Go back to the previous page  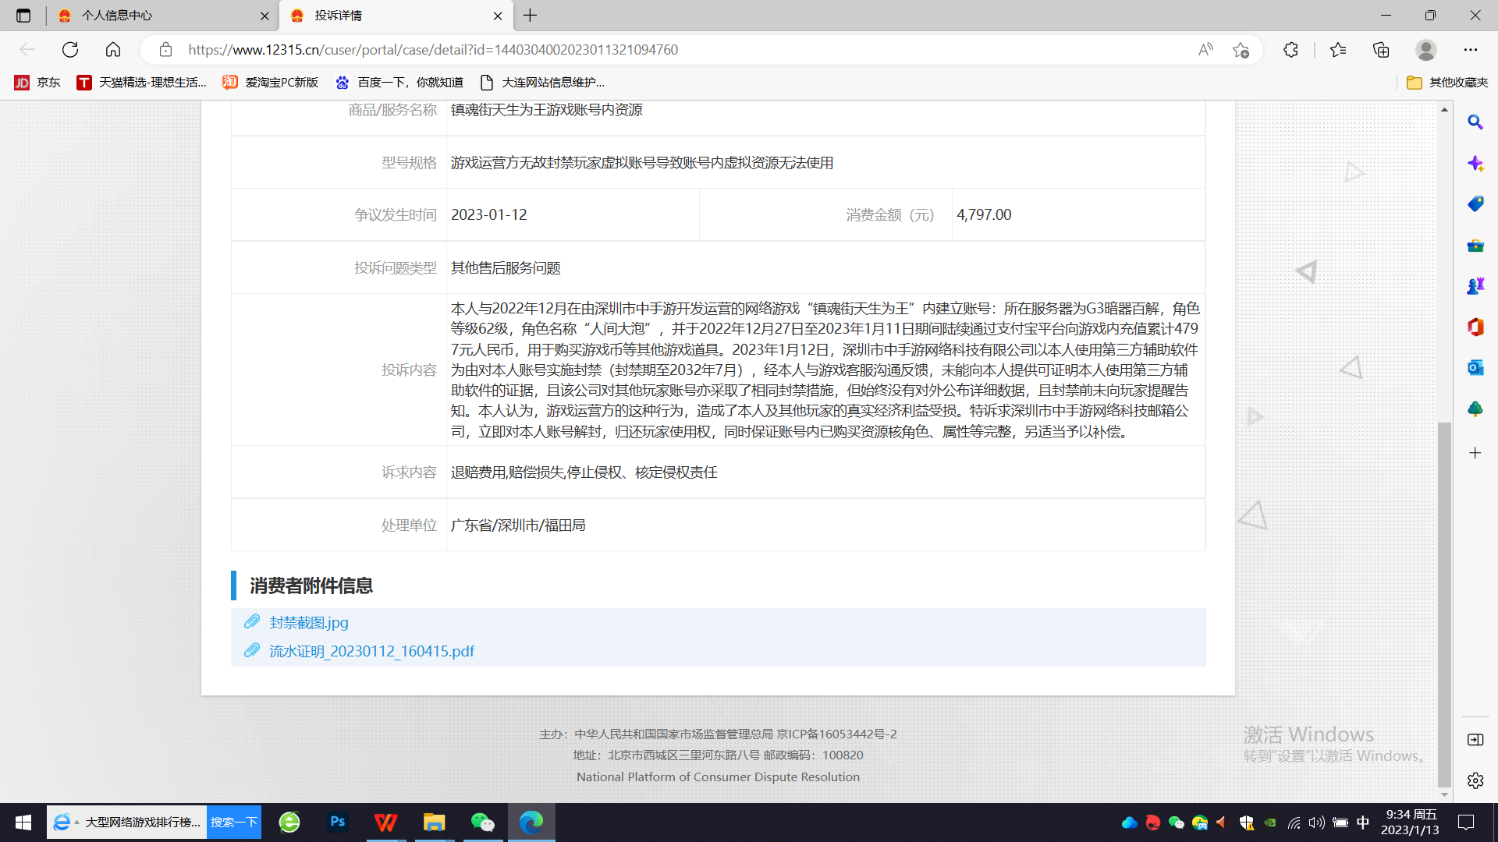coord(27,50)
